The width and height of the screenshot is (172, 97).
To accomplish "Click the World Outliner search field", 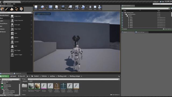I will click(x=145, y=8).
